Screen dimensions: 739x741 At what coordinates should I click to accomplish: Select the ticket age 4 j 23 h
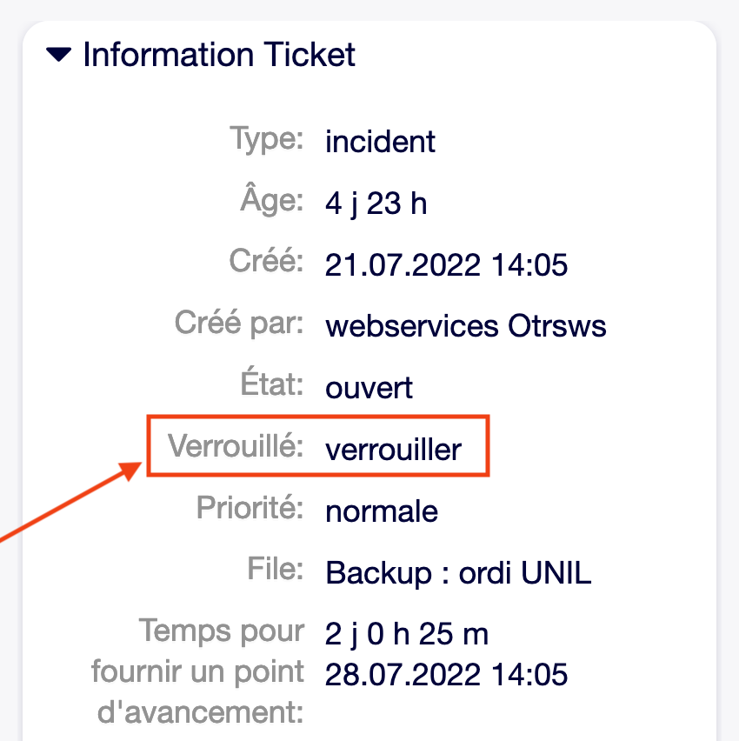coord(376,204)
